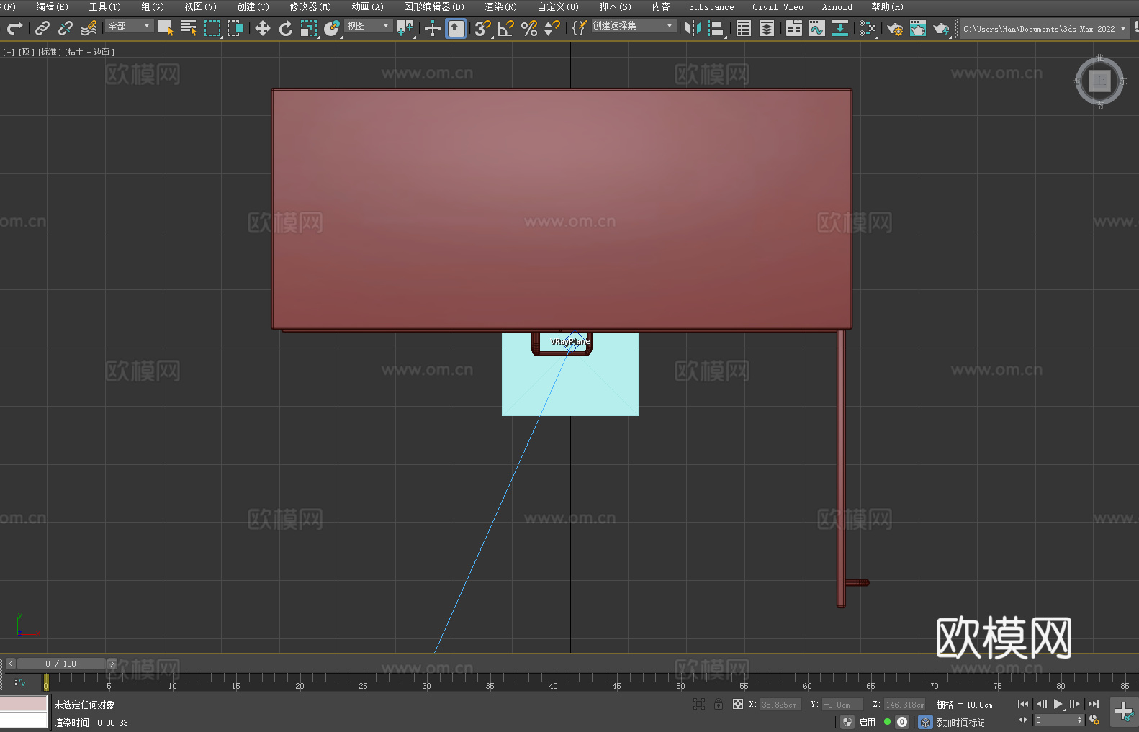
Task: Toggle the Layer Explorer icon
Action: (x=767, y=28)
